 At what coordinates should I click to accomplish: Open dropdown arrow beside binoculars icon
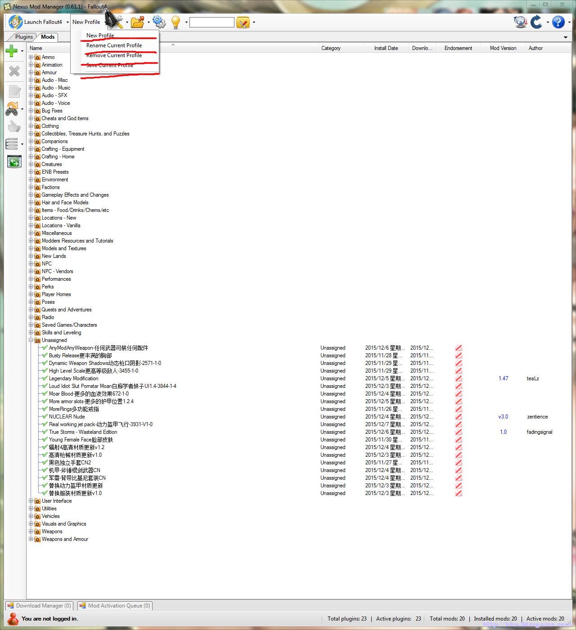[x=22, y=109]
